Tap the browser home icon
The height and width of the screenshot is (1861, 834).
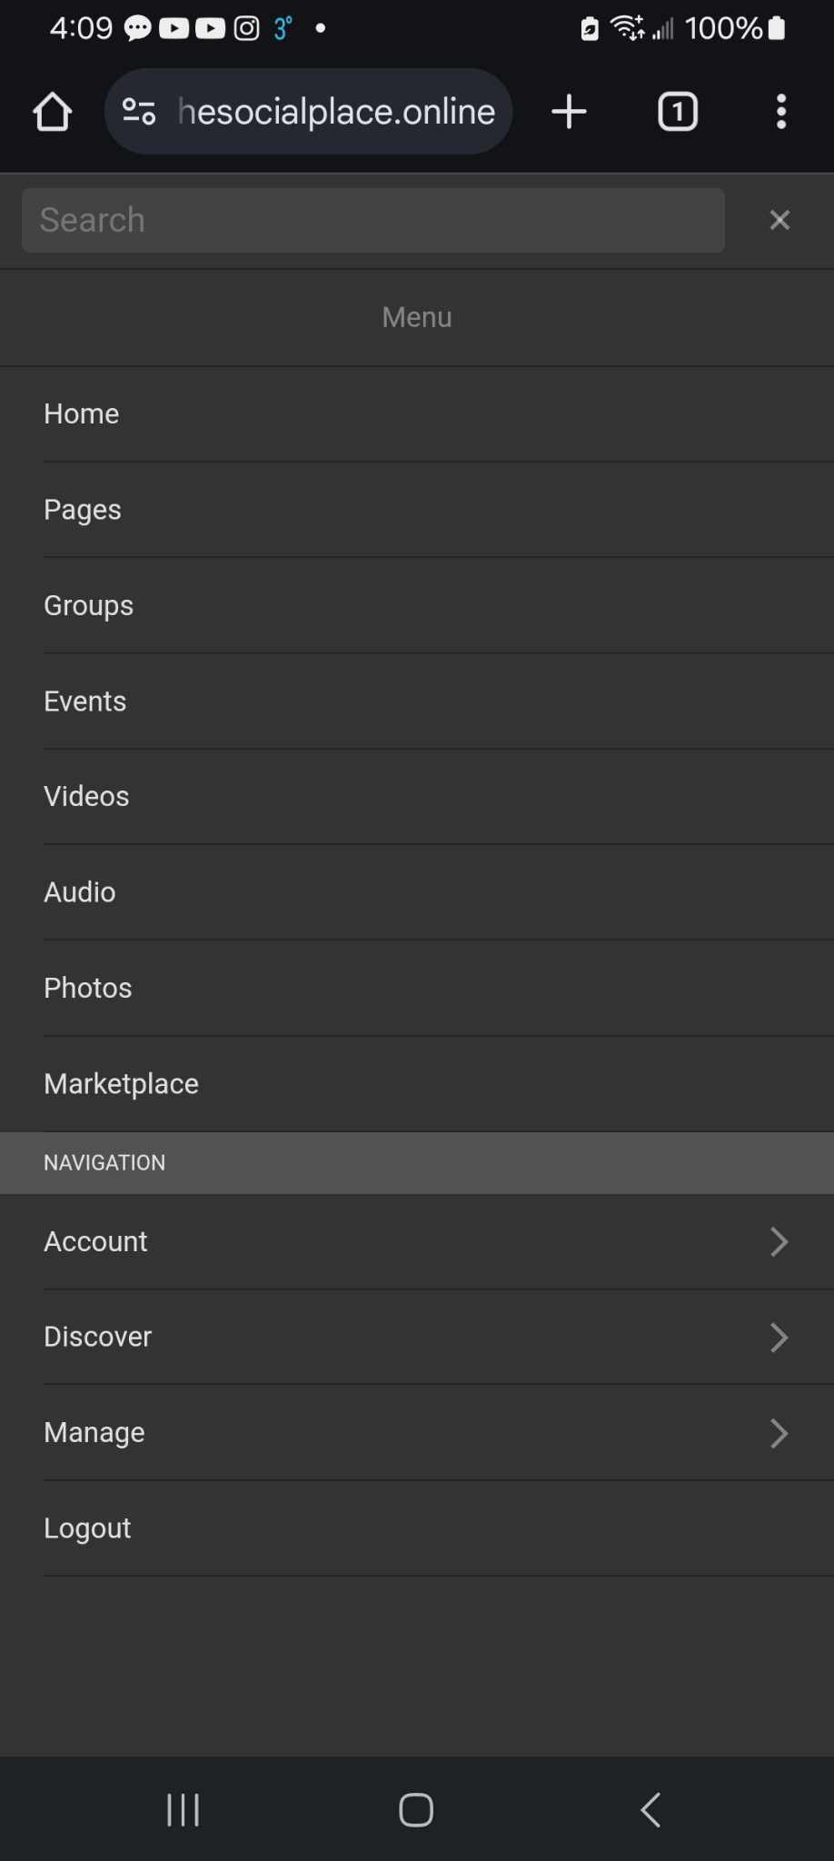tap(52, 113)
